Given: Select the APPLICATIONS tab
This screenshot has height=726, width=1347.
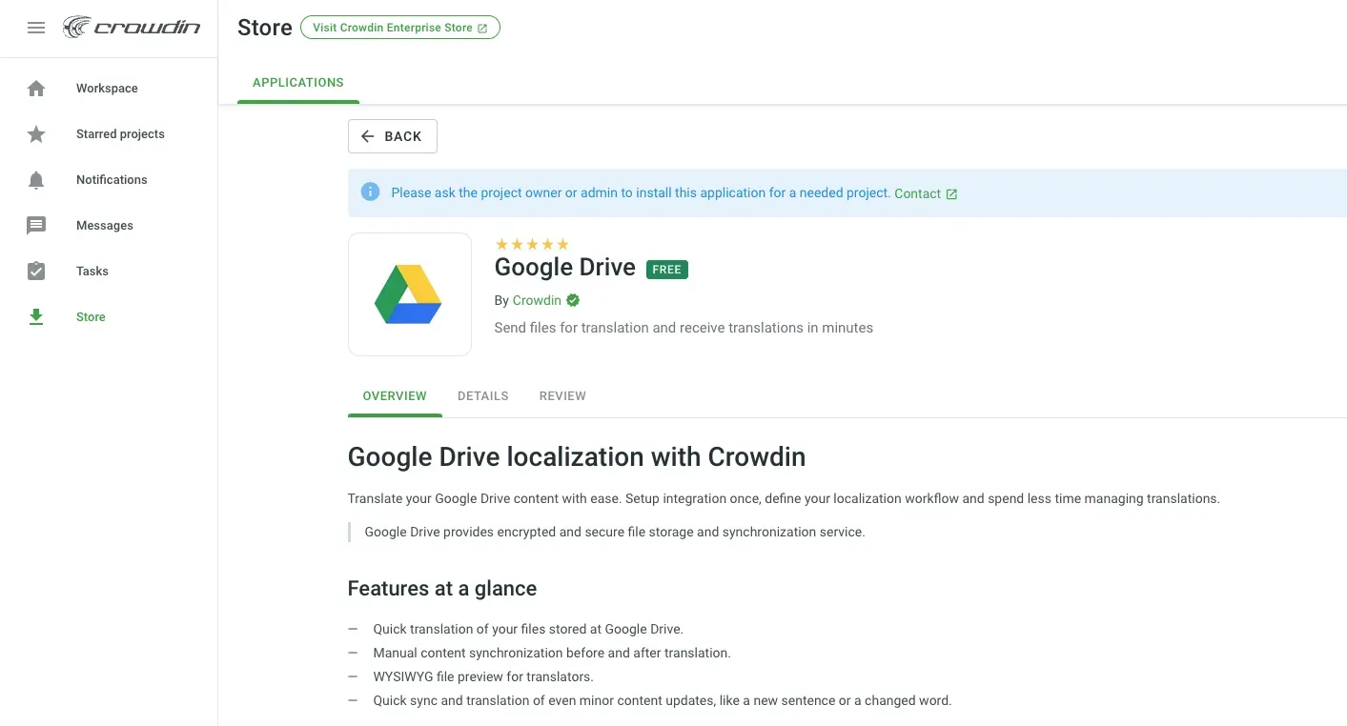Looking at the screenshot, I should coord(298,82).
